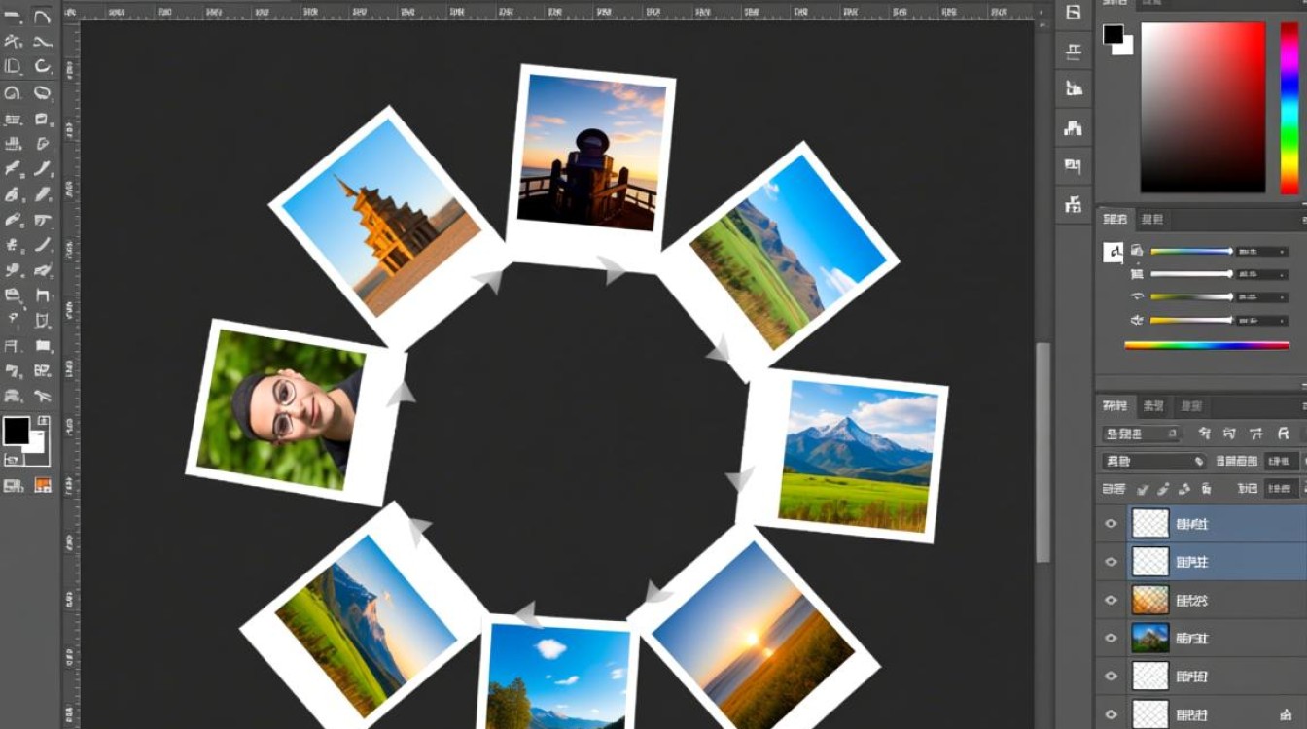Open the fourth icon in the collapsed panel strip
This screenshot has width=1307, height=729.
point(1074,127)
